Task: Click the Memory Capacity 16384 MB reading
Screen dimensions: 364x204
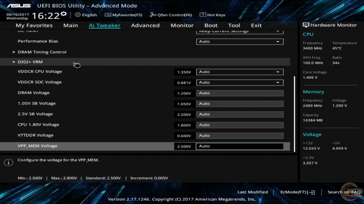Action: click(312, 120)
